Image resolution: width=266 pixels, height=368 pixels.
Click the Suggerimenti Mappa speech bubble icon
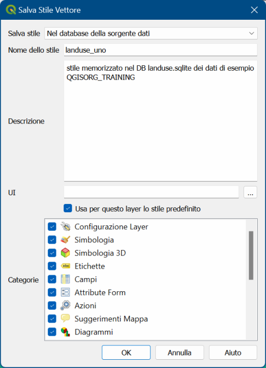click(65, 319)
